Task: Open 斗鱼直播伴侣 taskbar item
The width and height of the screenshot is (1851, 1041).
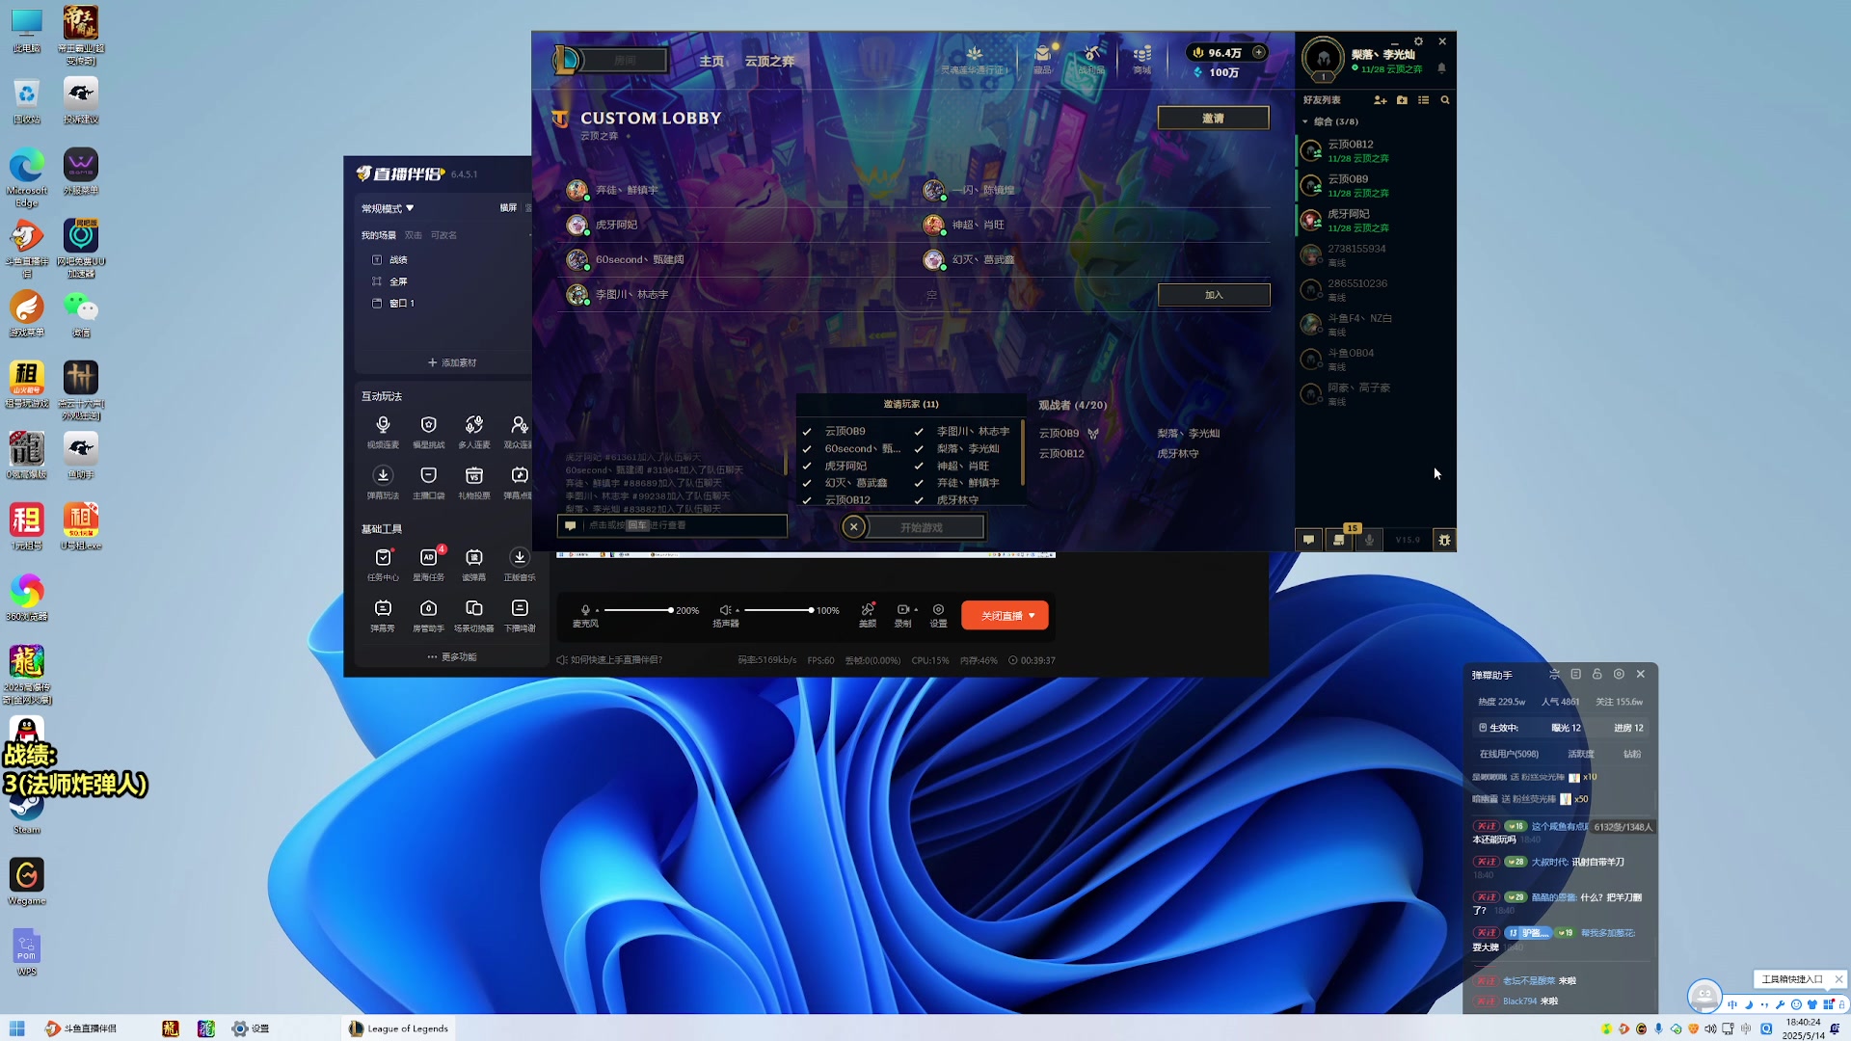Action: coord(82,1028)
